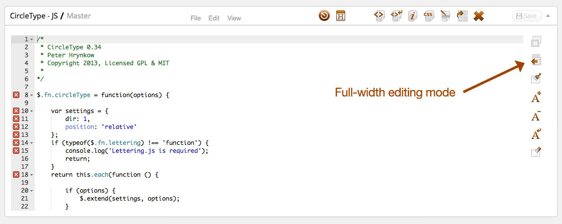The image size is (562, 224).
Task: Click the info 'i' page icon
Action: pos(413,16)
